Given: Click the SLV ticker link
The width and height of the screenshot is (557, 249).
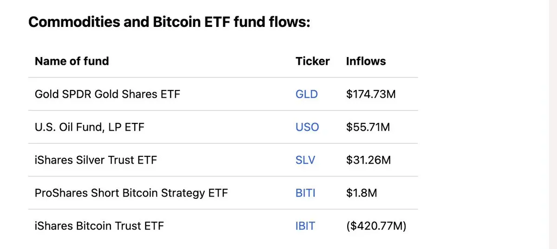Looking at the screenshot, I should 305,160.
